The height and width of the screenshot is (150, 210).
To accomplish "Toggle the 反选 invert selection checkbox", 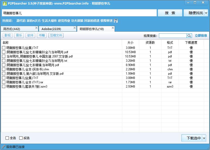I will (x=21, y=138).
